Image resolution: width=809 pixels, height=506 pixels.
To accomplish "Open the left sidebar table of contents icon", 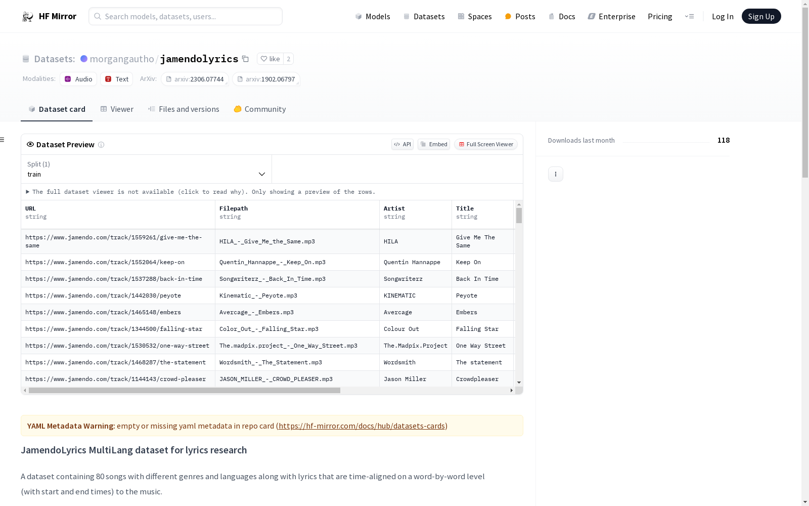I will coord(2,140).
